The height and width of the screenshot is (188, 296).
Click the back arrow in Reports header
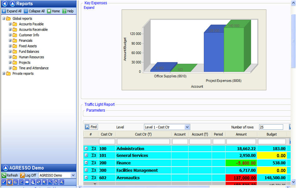point(5,4)
